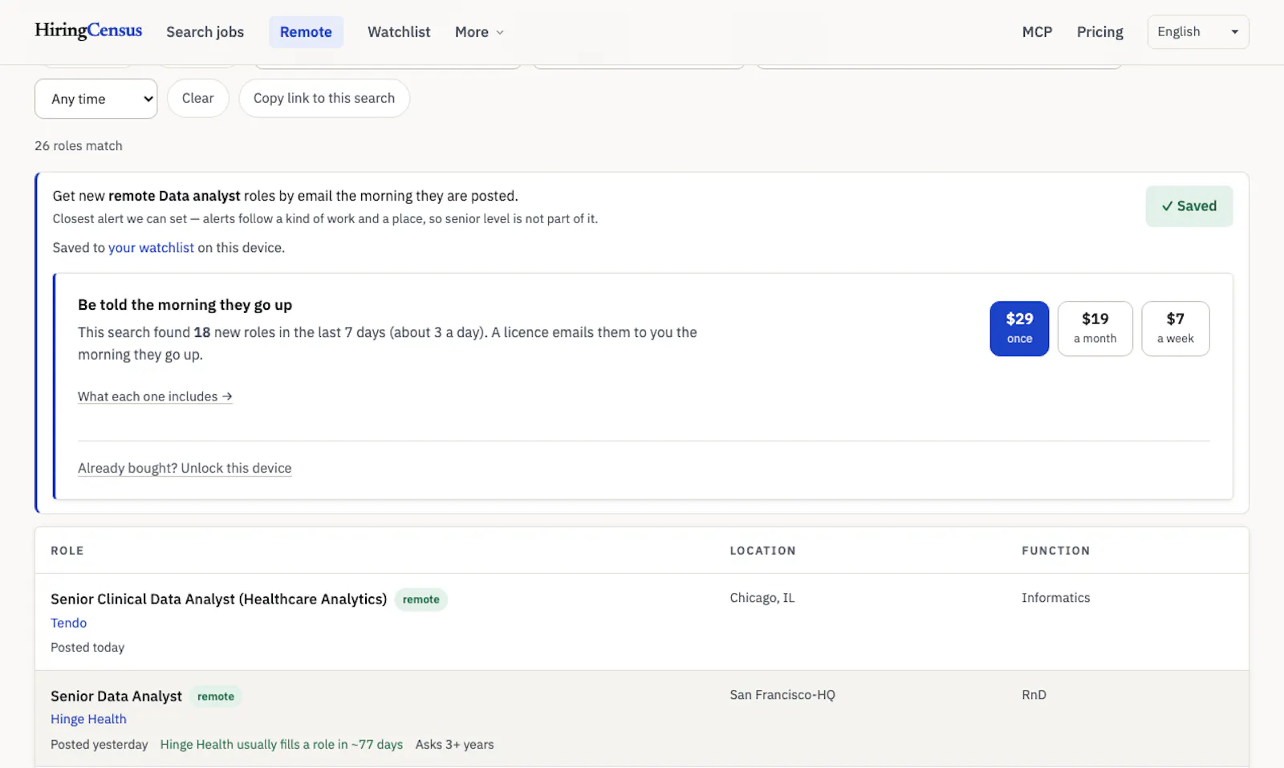Click the Informatics function cell
This screenshot has width=1284, height=768.
[x=1055, y=598]
